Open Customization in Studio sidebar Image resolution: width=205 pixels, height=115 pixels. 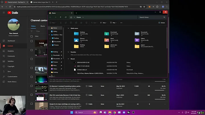12,77
